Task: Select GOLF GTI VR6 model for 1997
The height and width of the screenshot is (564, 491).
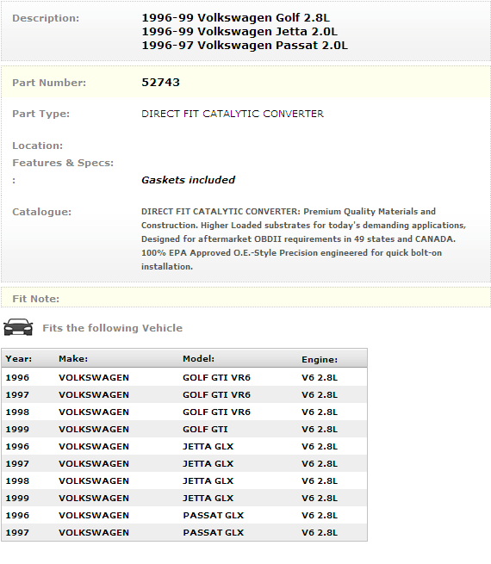Action: click(216, 395)
